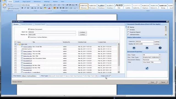Click the Justify alignment icon
The width and height of the screenshot is (176, 99).
pyautogui.click(x=63, y=8)
